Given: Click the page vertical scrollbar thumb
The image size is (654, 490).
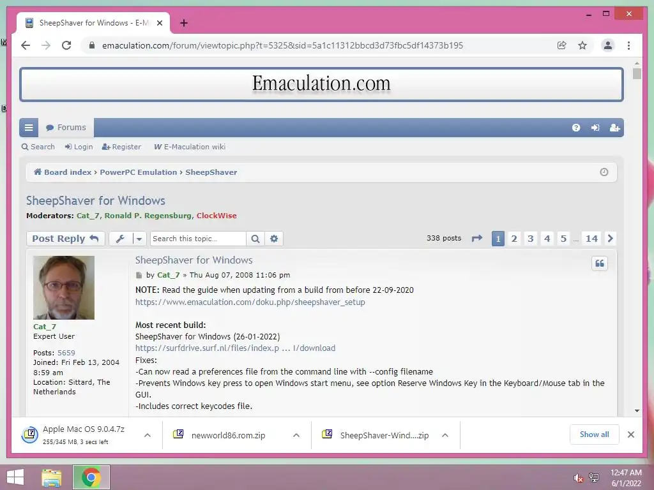Looking at the screenshot, I should (x=637, y=74).
